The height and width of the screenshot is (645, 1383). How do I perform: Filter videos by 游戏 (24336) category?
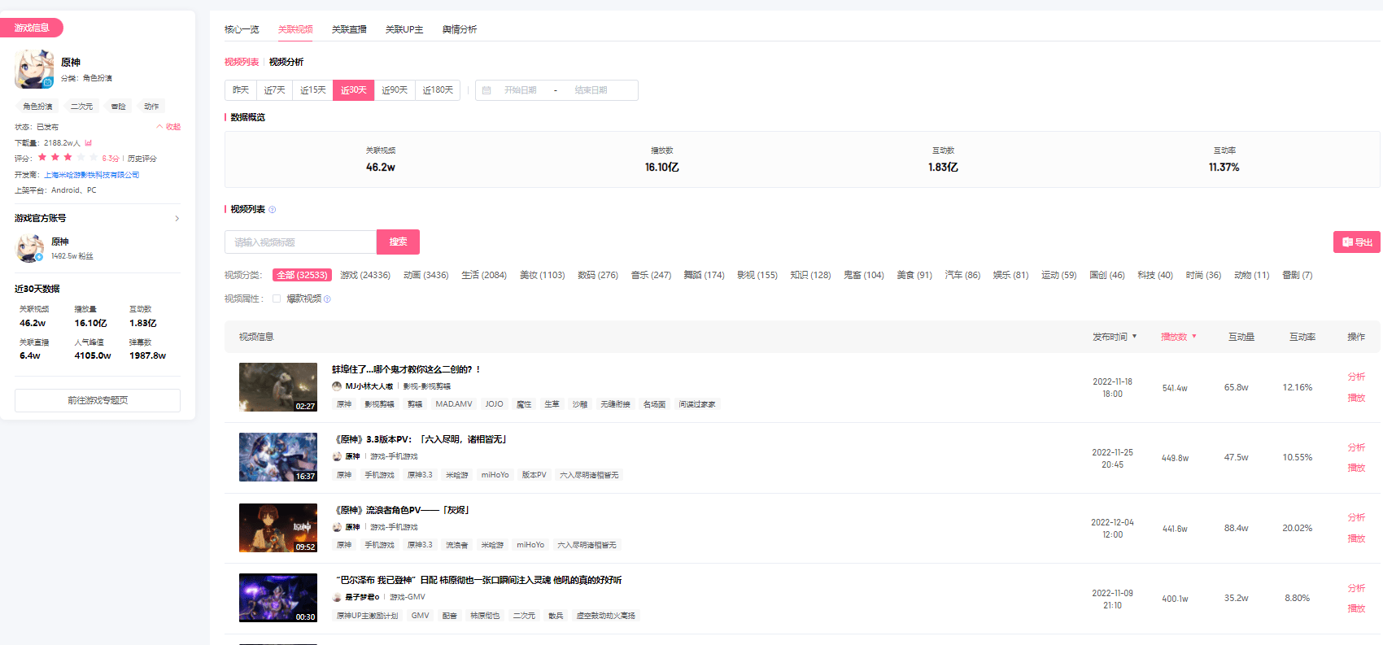tap(364, 275)
